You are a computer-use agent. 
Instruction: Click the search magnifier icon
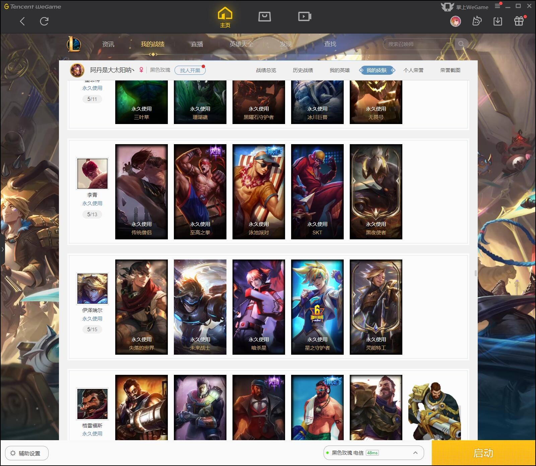pyautogui.click(x=461, y=44)
